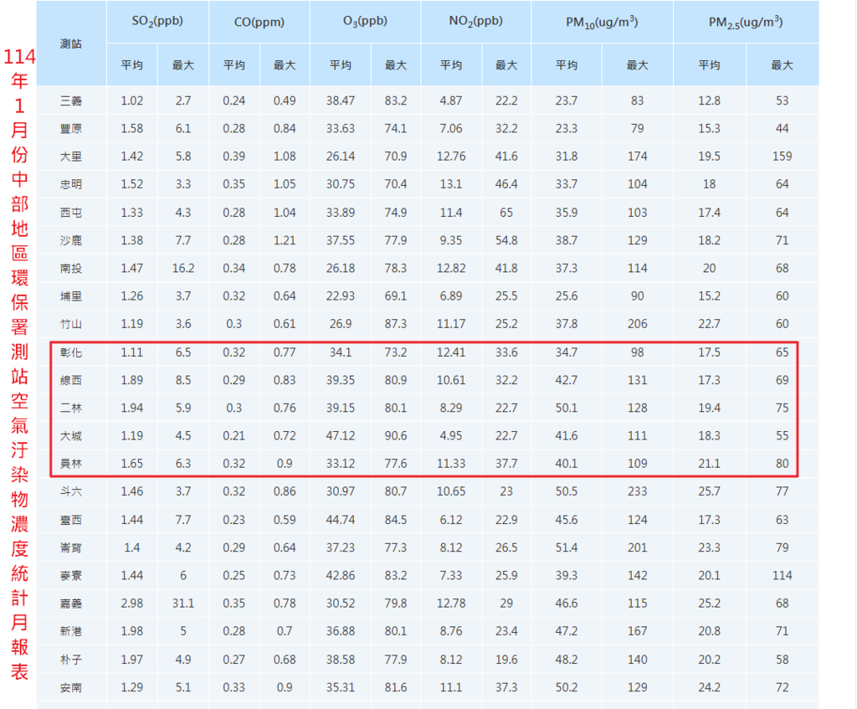This screenshot has height=709, width=857.
Task: Select the PM10(ug/m3) column group header
Action: (602, 22)
